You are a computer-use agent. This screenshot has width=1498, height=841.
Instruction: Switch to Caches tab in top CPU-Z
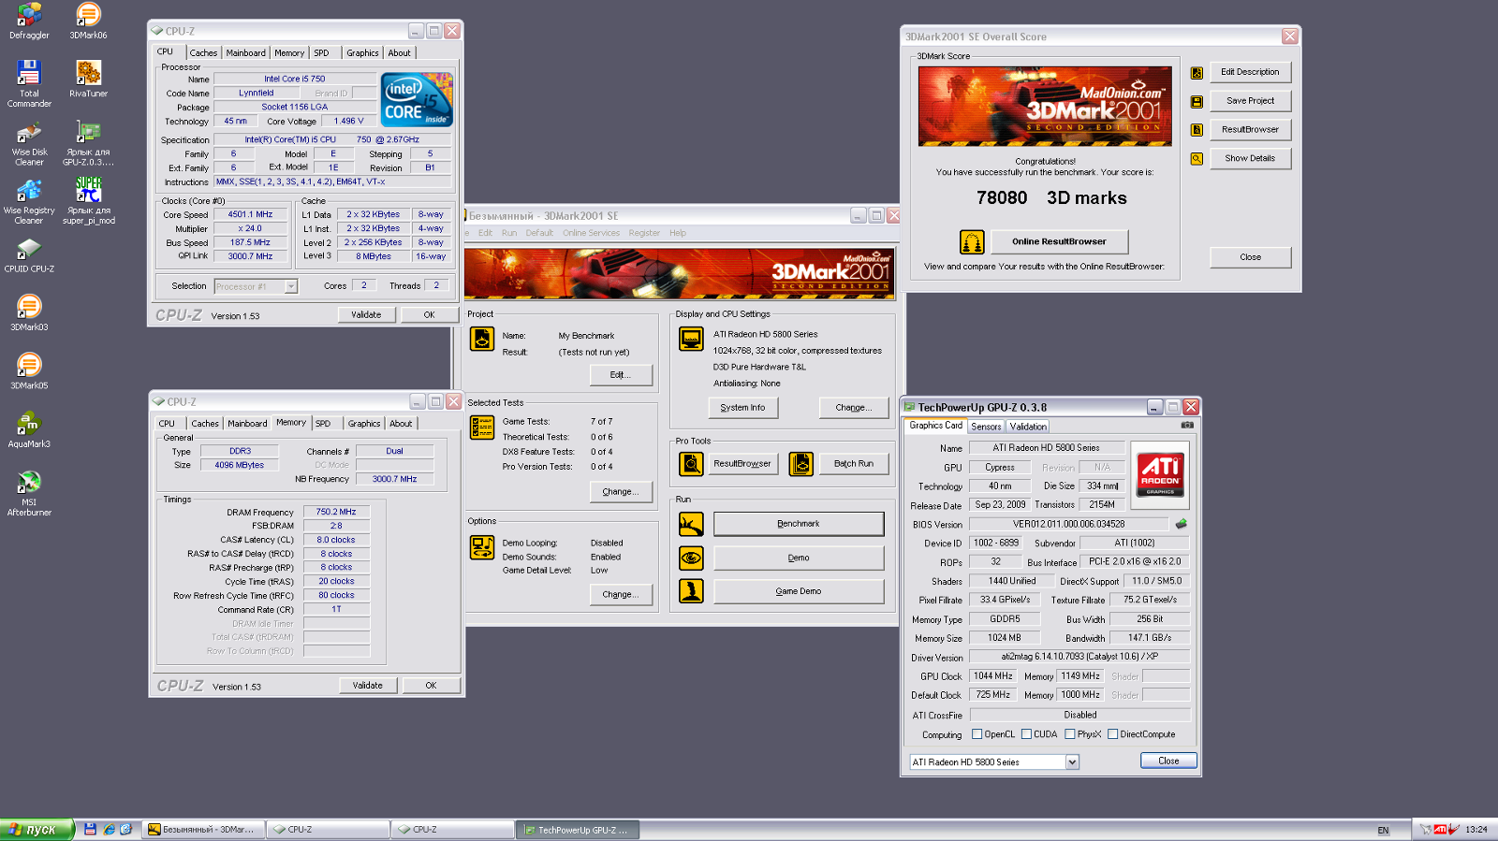pos(203,53)
